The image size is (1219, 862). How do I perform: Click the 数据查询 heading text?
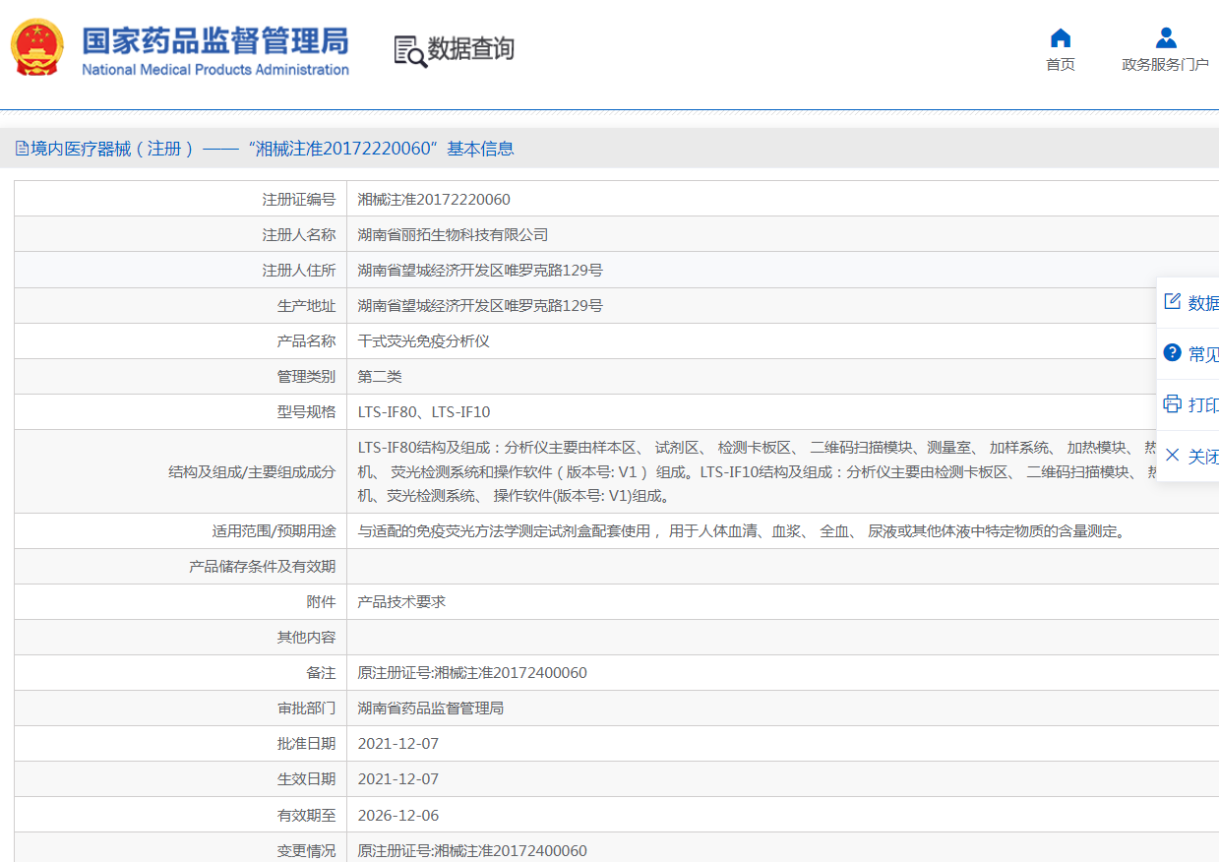click(x=470, y=48)
